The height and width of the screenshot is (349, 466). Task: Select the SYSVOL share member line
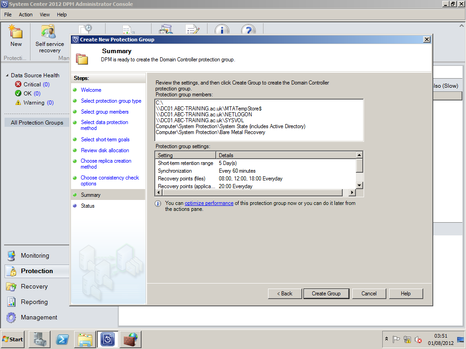point(200,120)
